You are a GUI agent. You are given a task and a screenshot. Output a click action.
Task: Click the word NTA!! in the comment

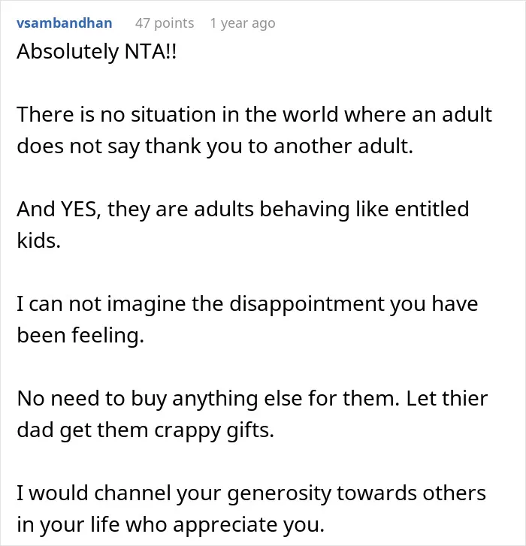150,51
